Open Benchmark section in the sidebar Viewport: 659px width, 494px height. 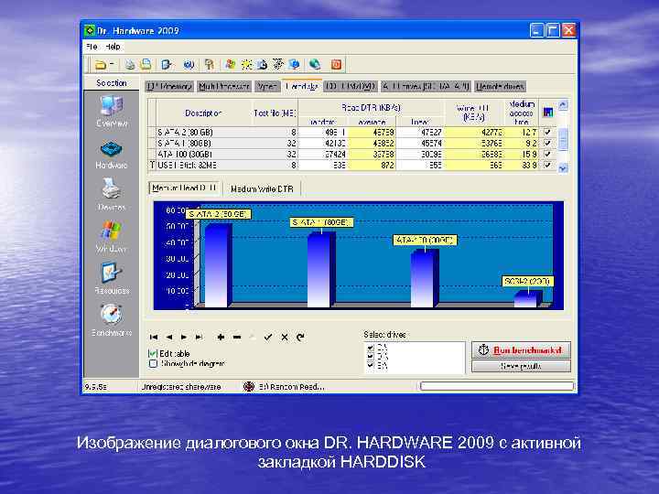coord(112,320)
